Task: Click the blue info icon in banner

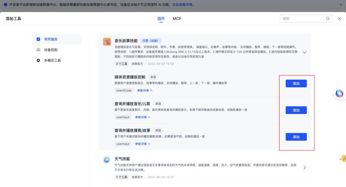Action: point(5,5)
